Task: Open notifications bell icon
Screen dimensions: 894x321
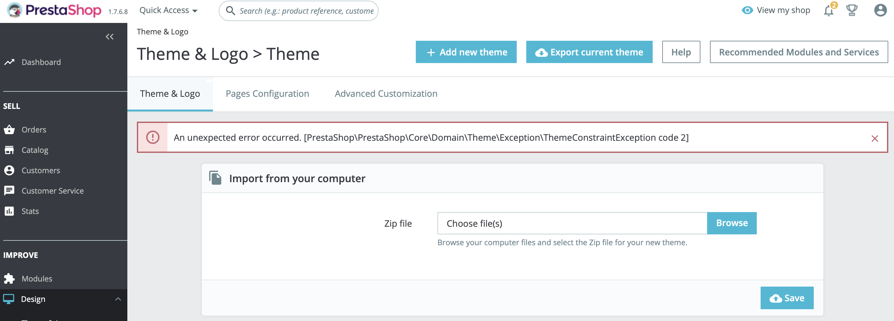Action: [x=829, y=11]
